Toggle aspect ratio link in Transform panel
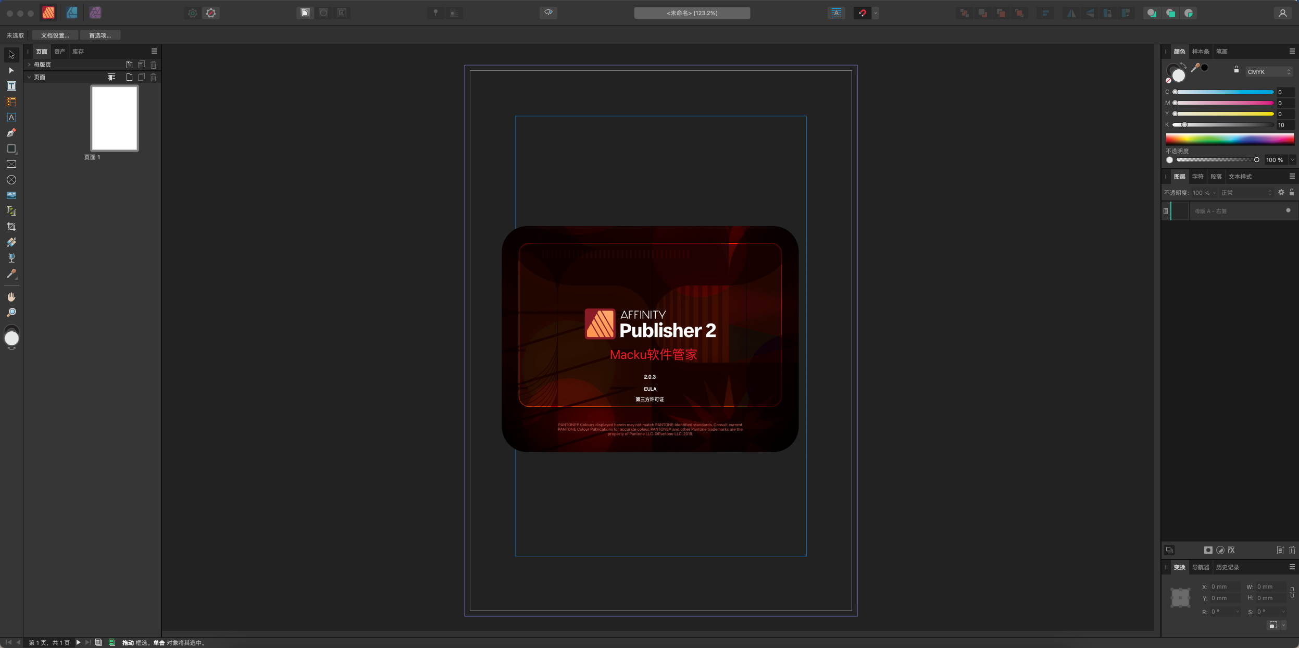Viewport: 1299px width, 648px height. (1292, 592)
